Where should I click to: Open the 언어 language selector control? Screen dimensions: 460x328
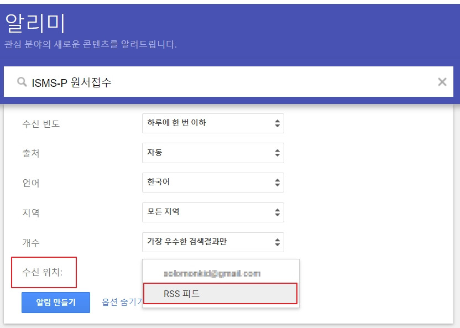[213, 183]
